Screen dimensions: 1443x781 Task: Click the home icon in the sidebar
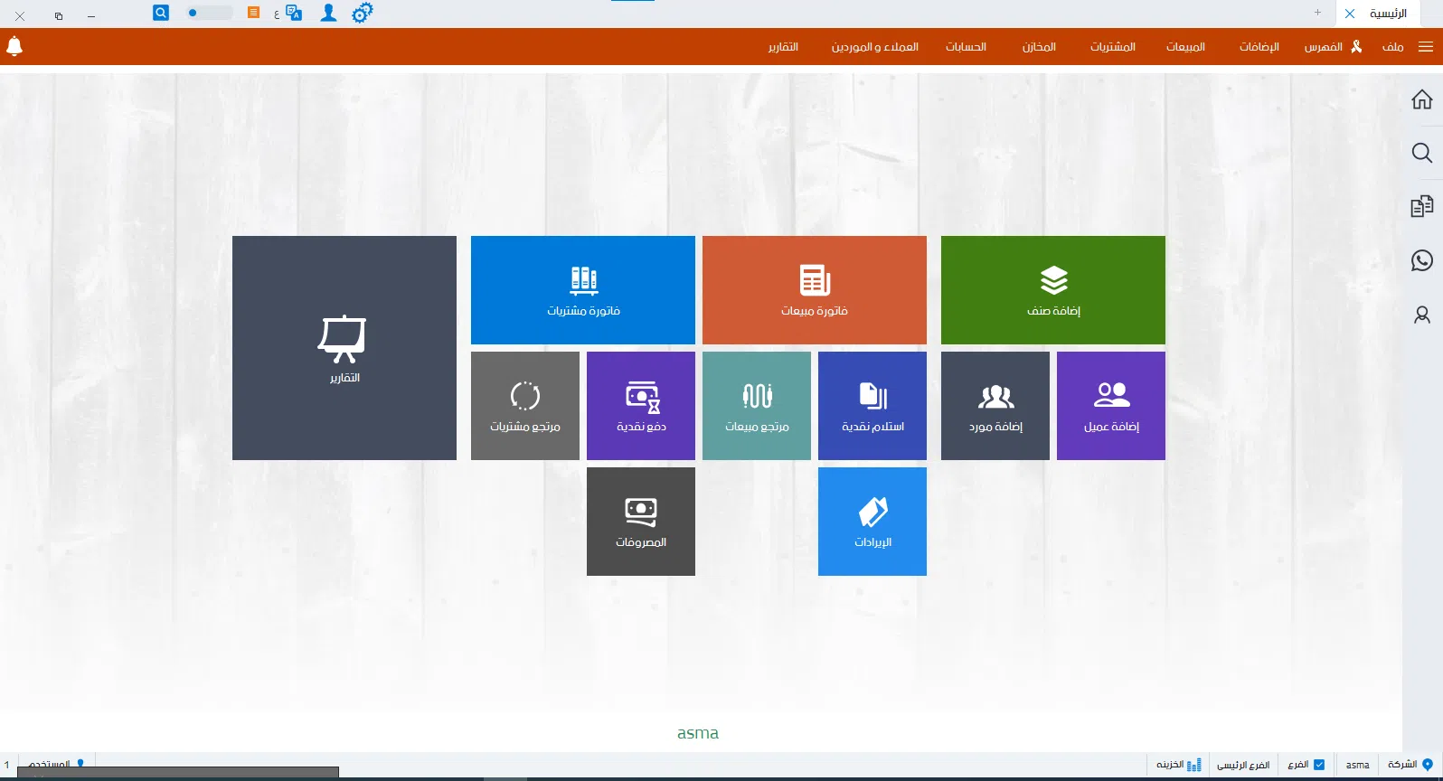click(x=1421, y=99)
